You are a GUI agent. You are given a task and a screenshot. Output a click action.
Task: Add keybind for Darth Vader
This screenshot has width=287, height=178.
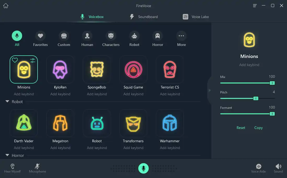coord(24,148)
